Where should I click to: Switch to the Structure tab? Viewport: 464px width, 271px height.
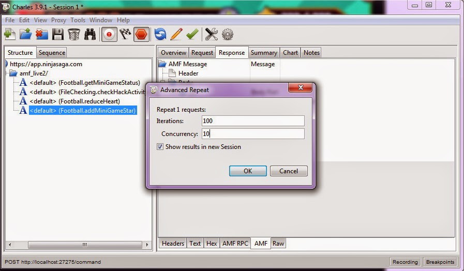pos(20,53)
